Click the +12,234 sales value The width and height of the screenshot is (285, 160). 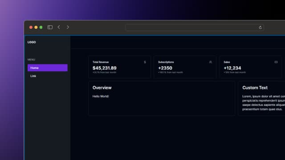(x=232, y=68)
